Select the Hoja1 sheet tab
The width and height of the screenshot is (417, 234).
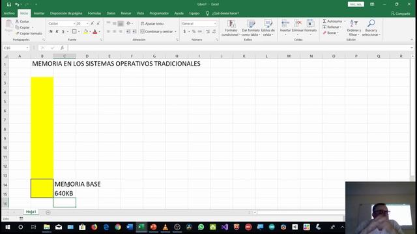[31, 212]
